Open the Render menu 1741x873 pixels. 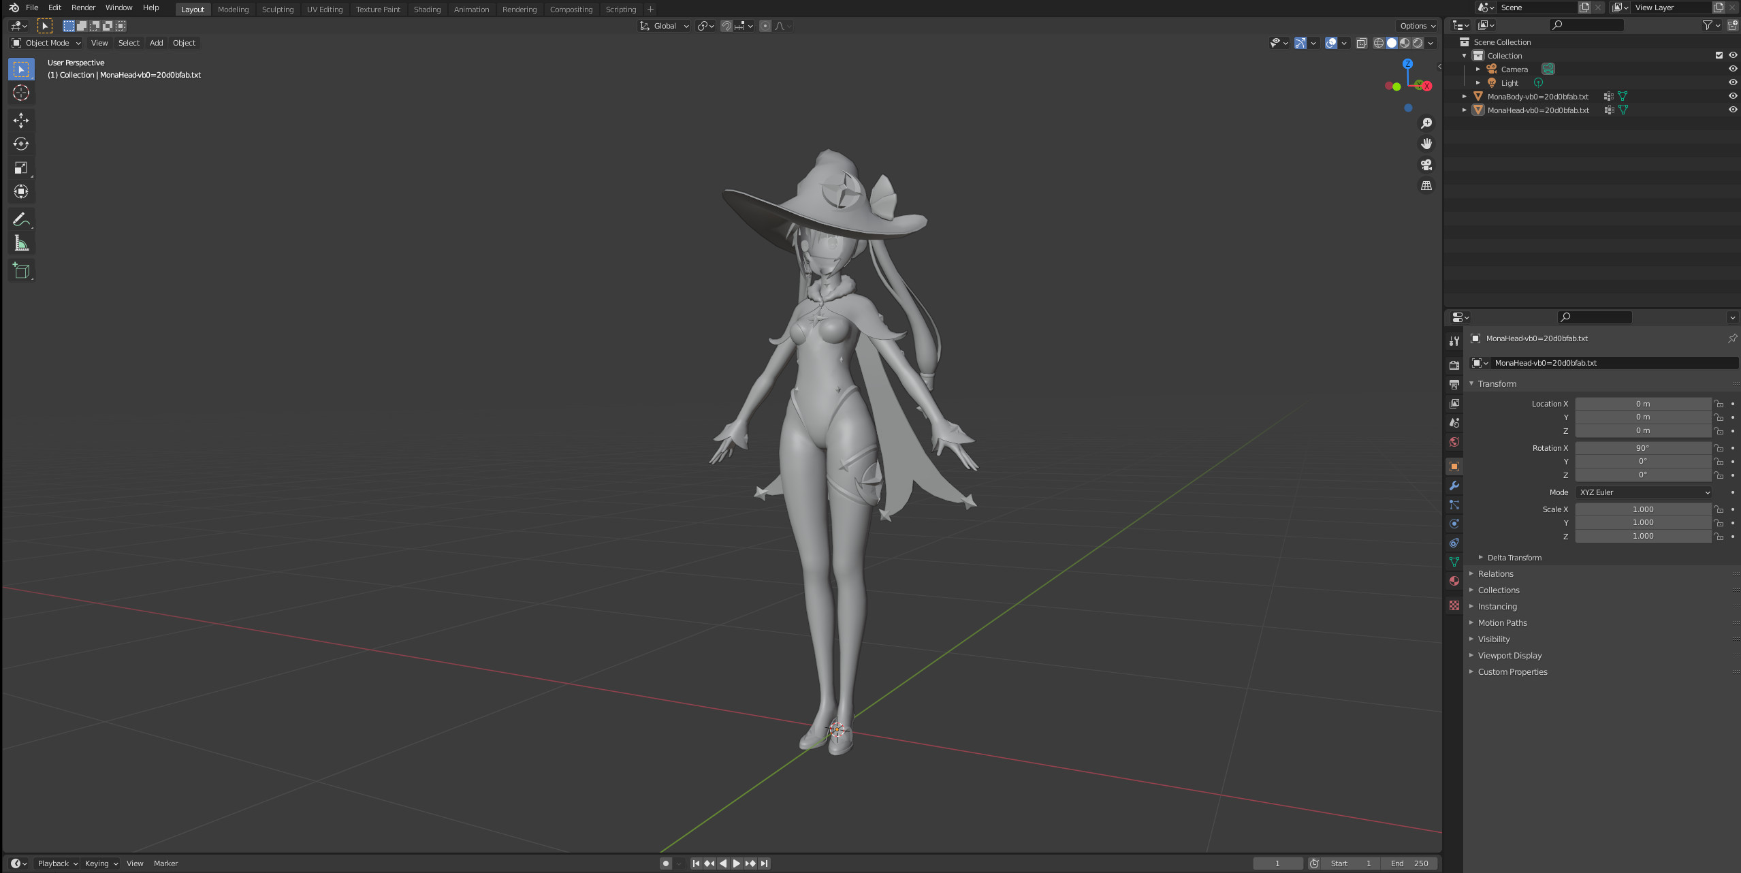pos(83,7)
